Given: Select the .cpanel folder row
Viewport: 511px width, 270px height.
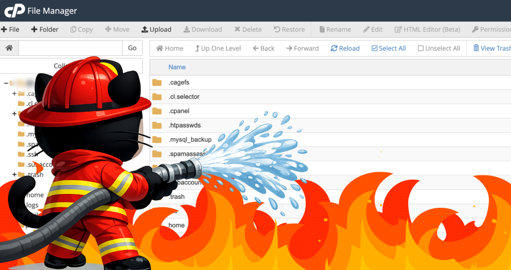Looking at the screenshot, I should click(179, 111).
